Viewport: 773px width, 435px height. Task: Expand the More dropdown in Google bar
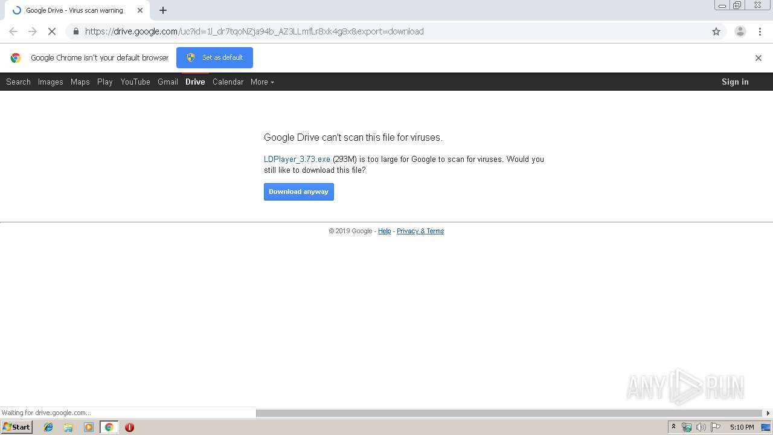[x=262, y=82]
